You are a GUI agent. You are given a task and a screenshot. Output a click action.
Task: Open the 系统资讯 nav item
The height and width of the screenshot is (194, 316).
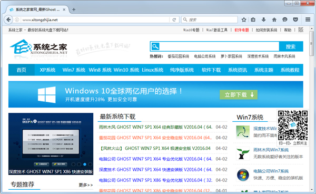click(238, 70)
